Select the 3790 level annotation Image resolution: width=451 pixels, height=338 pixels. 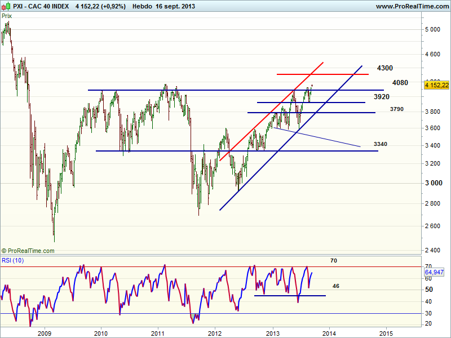[x=397, y=108]
